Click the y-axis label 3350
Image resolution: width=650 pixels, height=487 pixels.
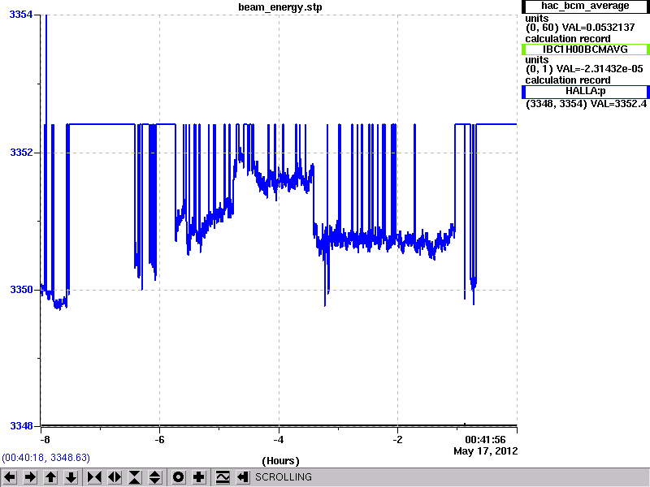(x=21, y=290)
